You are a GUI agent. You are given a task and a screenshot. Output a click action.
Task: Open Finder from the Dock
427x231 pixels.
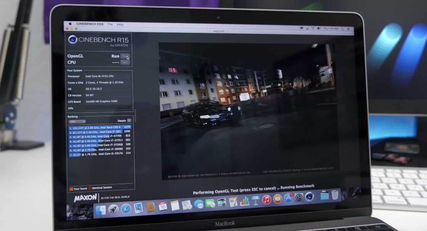[x=101, y=210]
